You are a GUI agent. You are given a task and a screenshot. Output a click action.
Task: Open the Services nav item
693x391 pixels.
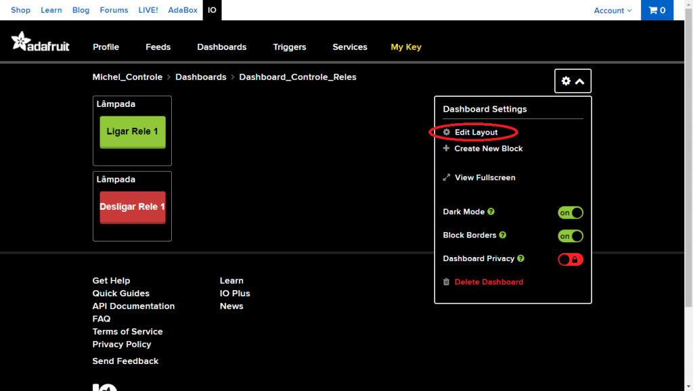pos(350,47)
